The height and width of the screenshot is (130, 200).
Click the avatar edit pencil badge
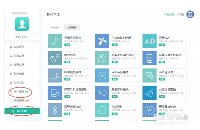(x=28, y=18)
